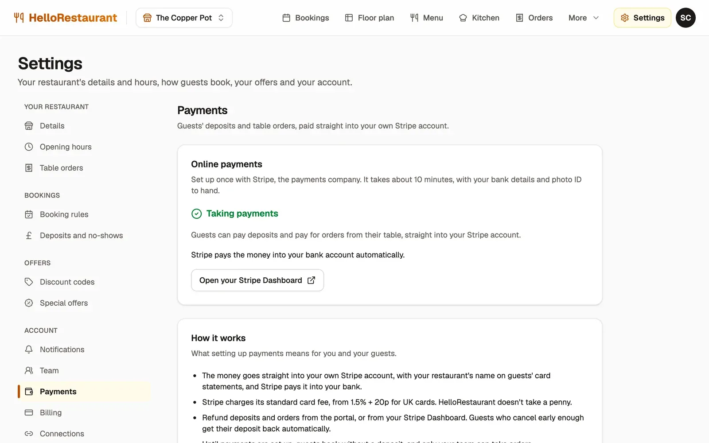
Task: Click the pound sign icon for Deposits
Action: click(x=29, y=235)
